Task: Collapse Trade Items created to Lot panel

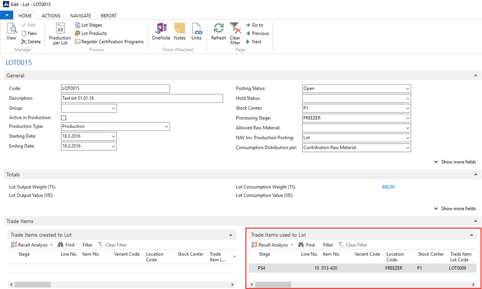Action: [x=231, y=235]
